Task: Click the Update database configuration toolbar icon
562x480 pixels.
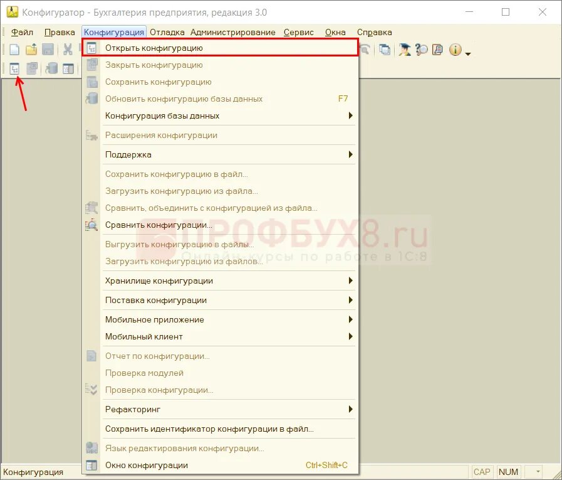Action: 51,68
